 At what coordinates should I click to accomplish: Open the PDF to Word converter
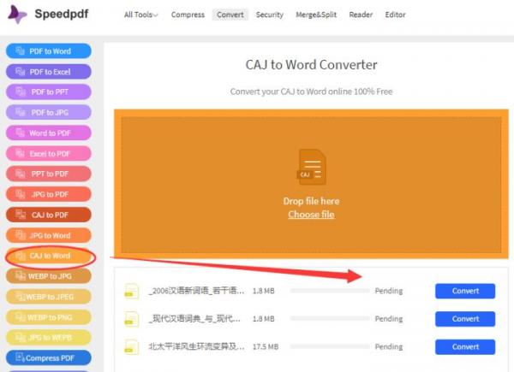tap(49, 51)
